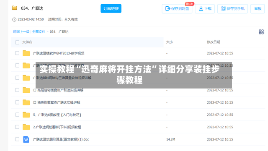
Task: Switch to grid view icon
Action: (x=261, y=32)
